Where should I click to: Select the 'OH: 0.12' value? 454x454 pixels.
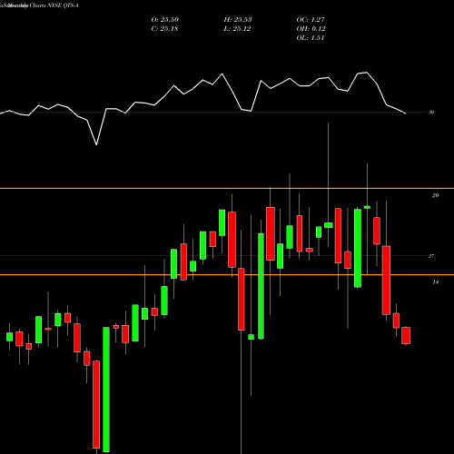pyautogui.click(x=311, y=29)
